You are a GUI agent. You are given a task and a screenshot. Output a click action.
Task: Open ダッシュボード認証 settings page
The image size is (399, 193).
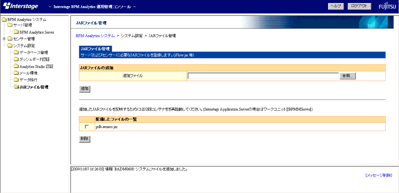click(34, 59)
